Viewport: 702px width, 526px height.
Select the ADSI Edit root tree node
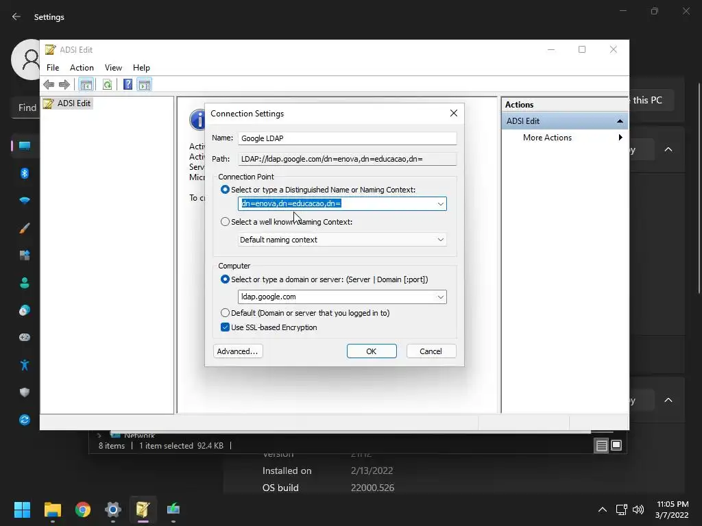[67, 103]
